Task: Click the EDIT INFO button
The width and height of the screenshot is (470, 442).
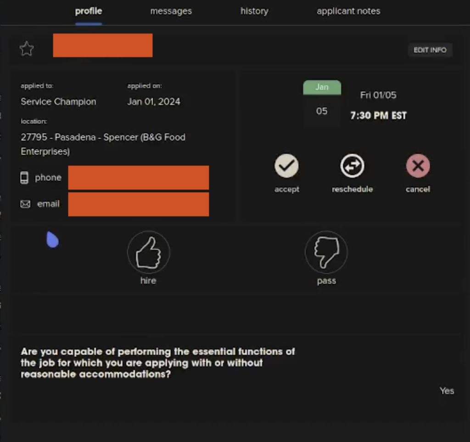Action: tap(430, 50)
